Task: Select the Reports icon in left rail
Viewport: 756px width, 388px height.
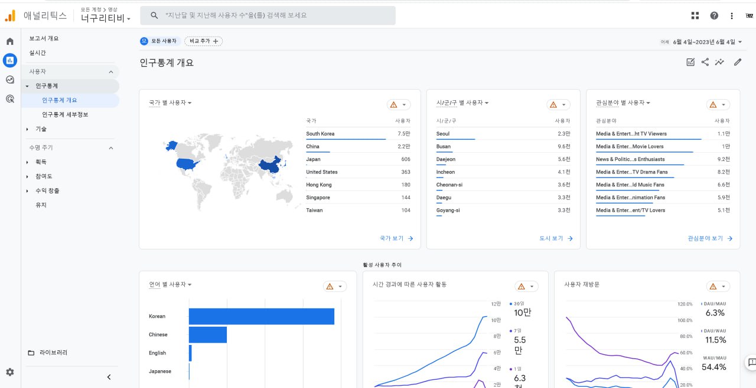Action: pyautogui.click(x=10, y=60)
